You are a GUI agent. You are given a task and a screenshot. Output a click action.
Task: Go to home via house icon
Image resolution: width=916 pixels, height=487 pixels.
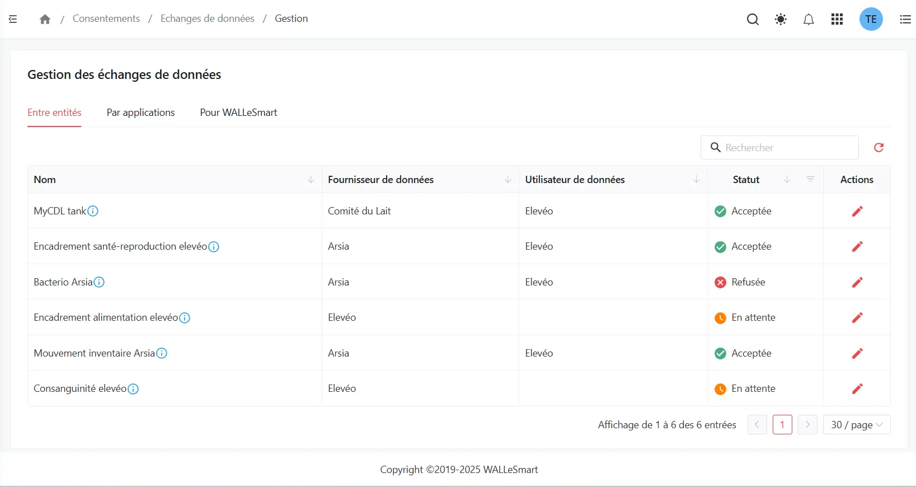(x=45, y=19)
